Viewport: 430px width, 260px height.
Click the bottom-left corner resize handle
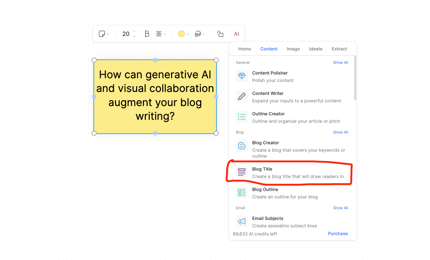coord(94,133)
